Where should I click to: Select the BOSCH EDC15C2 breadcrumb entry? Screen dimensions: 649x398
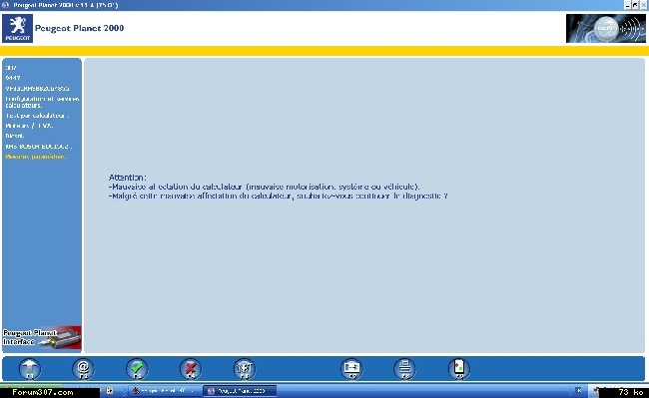[39, 146]
